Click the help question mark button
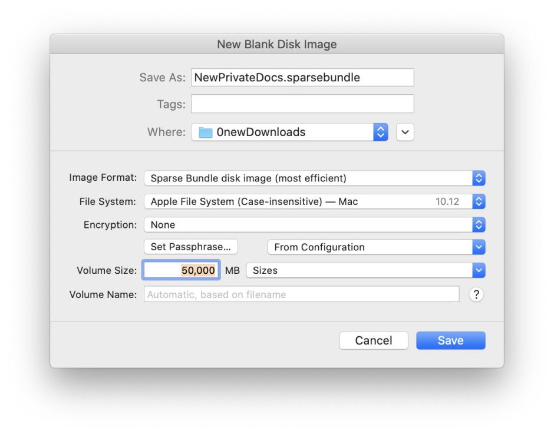Screen dimensions: 554x434 (476, 294)
